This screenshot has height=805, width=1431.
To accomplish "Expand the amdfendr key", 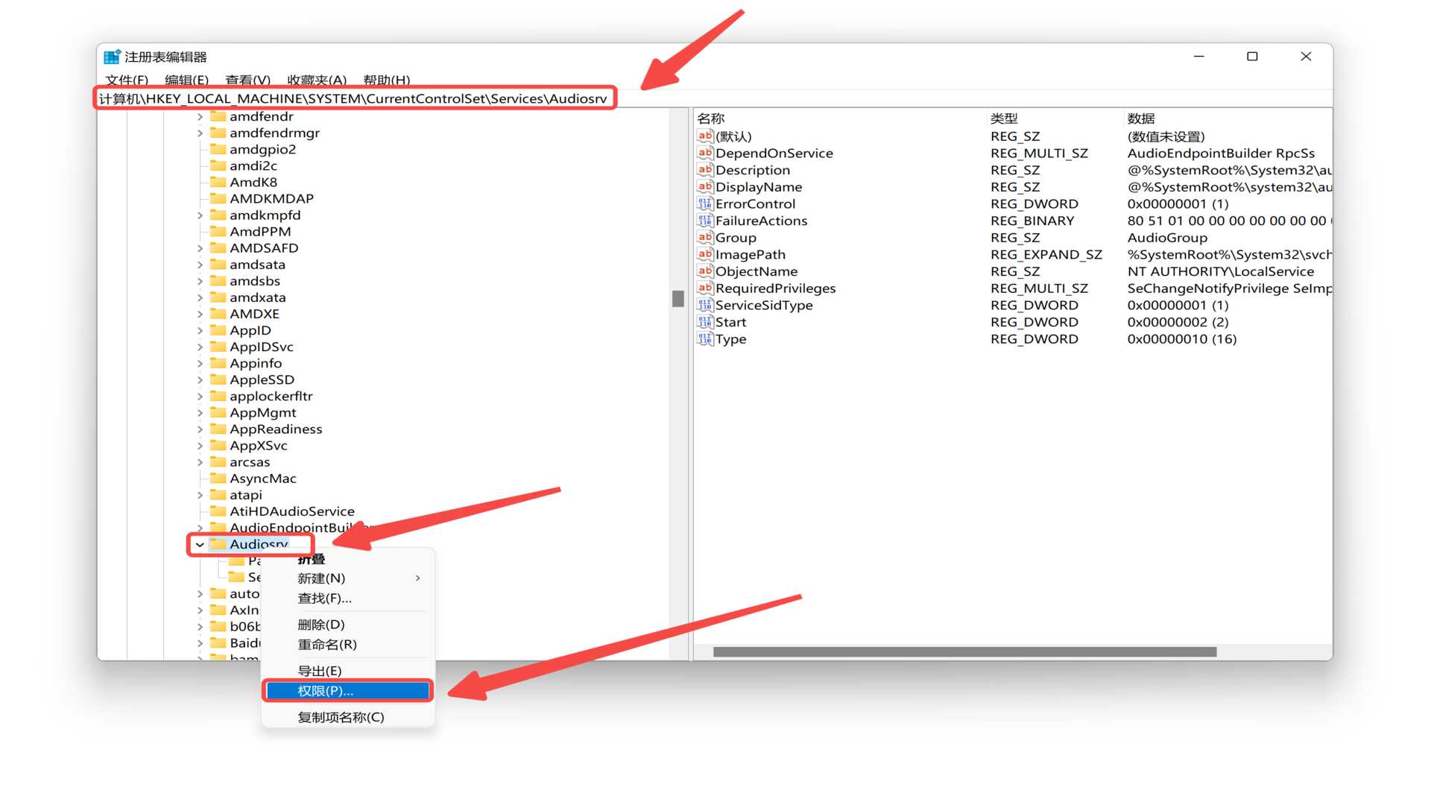I will point(200,117).
